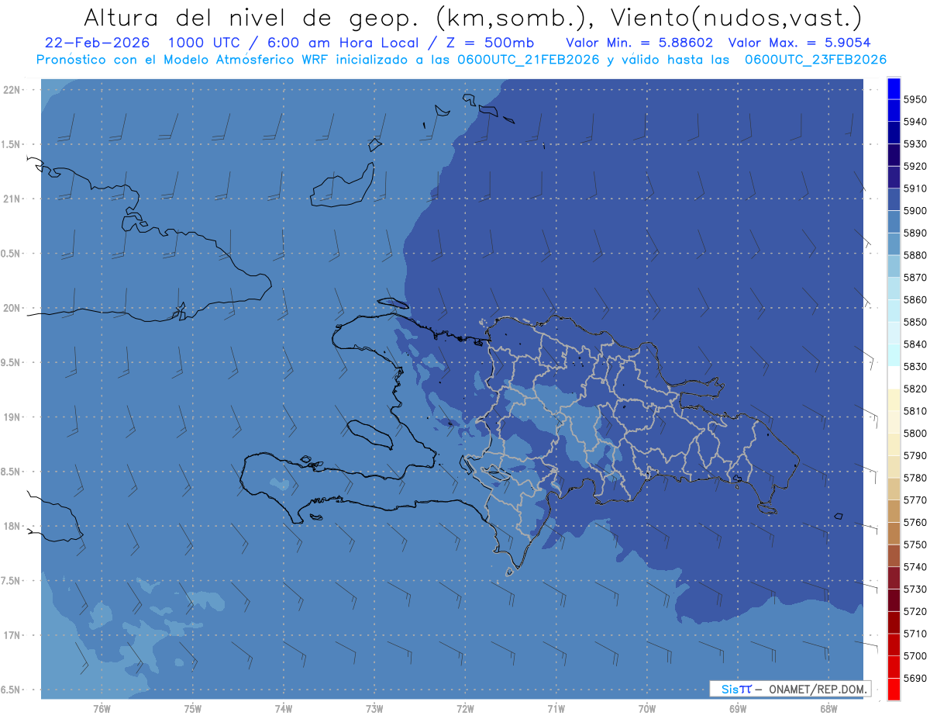The image size is (930, 719).
Task: Click the '5700' colorbar label
Action: pyautogui.click(x=914, y=655)
